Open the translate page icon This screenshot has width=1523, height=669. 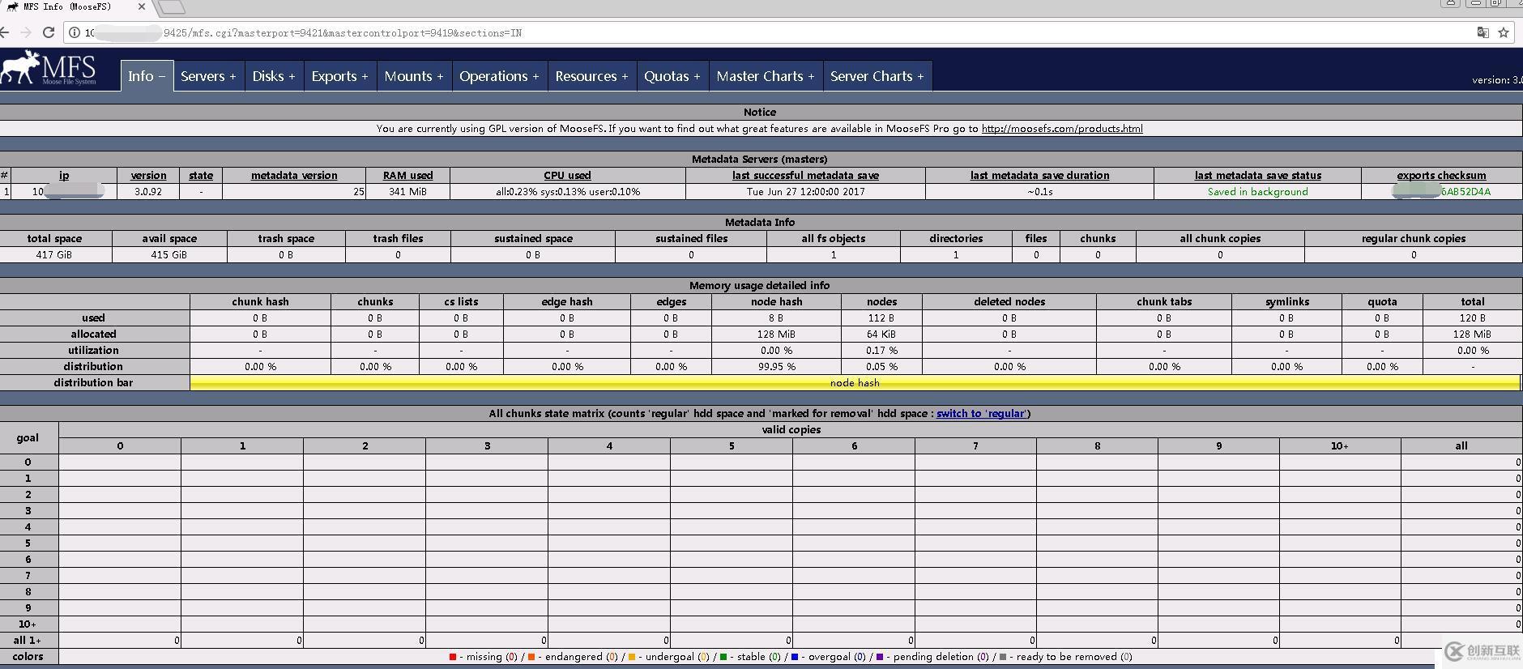click(1482, 32)
